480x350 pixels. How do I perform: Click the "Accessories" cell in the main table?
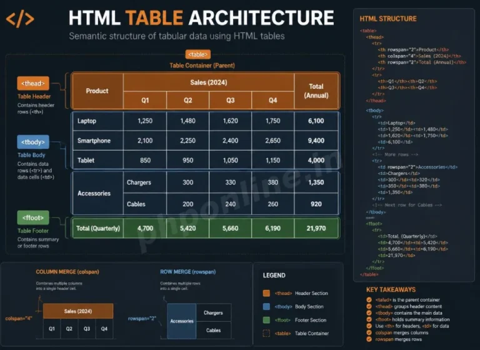tap(97, 193)
